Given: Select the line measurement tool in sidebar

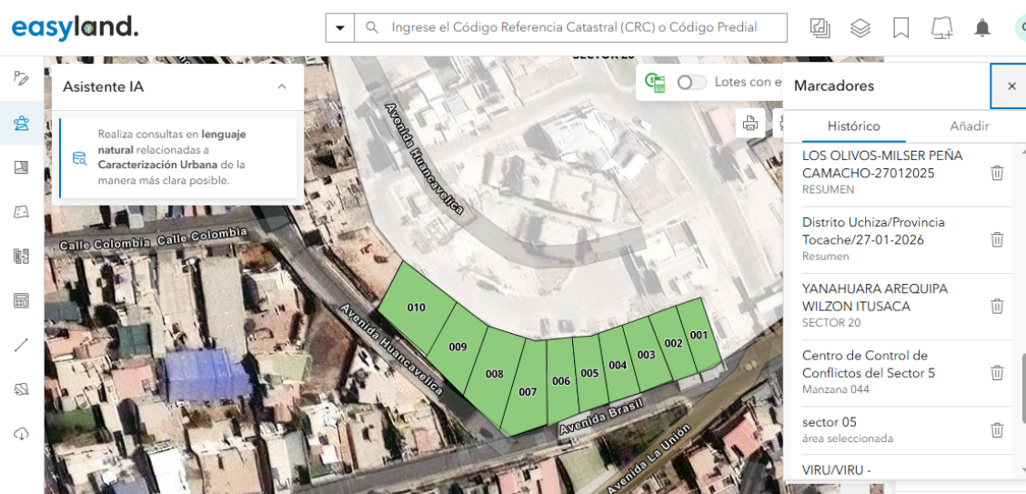Looking at the screenshot, I should [x=21, y=345].
